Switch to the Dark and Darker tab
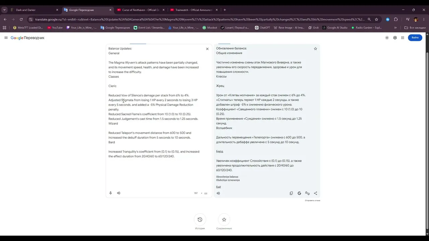This screenshot has width=429, height=241. (x=34, y=10)
